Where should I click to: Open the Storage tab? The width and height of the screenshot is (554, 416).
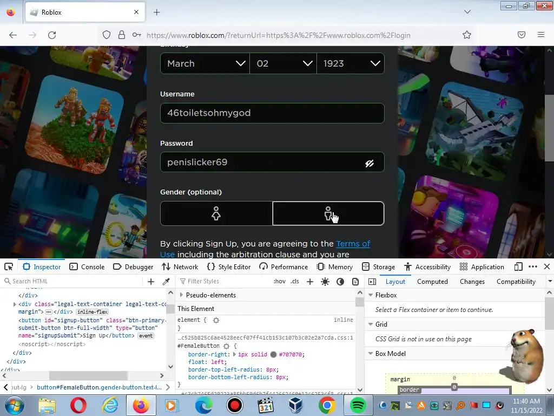tap(378, 266)
